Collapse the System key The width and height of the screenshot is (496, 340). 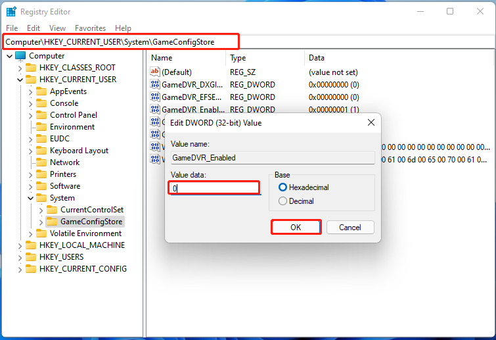(30, 199)
